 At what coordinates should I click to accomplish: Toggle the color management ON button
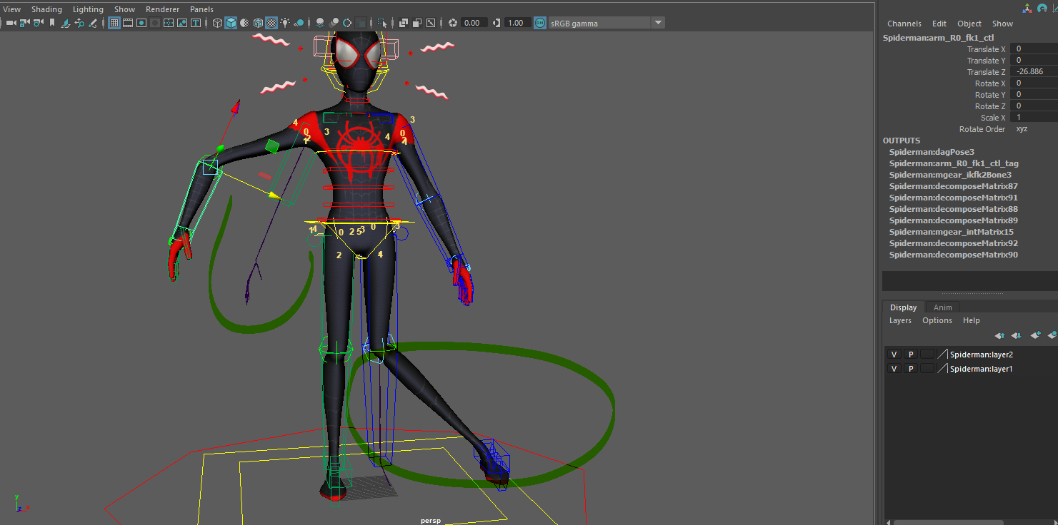539,23
